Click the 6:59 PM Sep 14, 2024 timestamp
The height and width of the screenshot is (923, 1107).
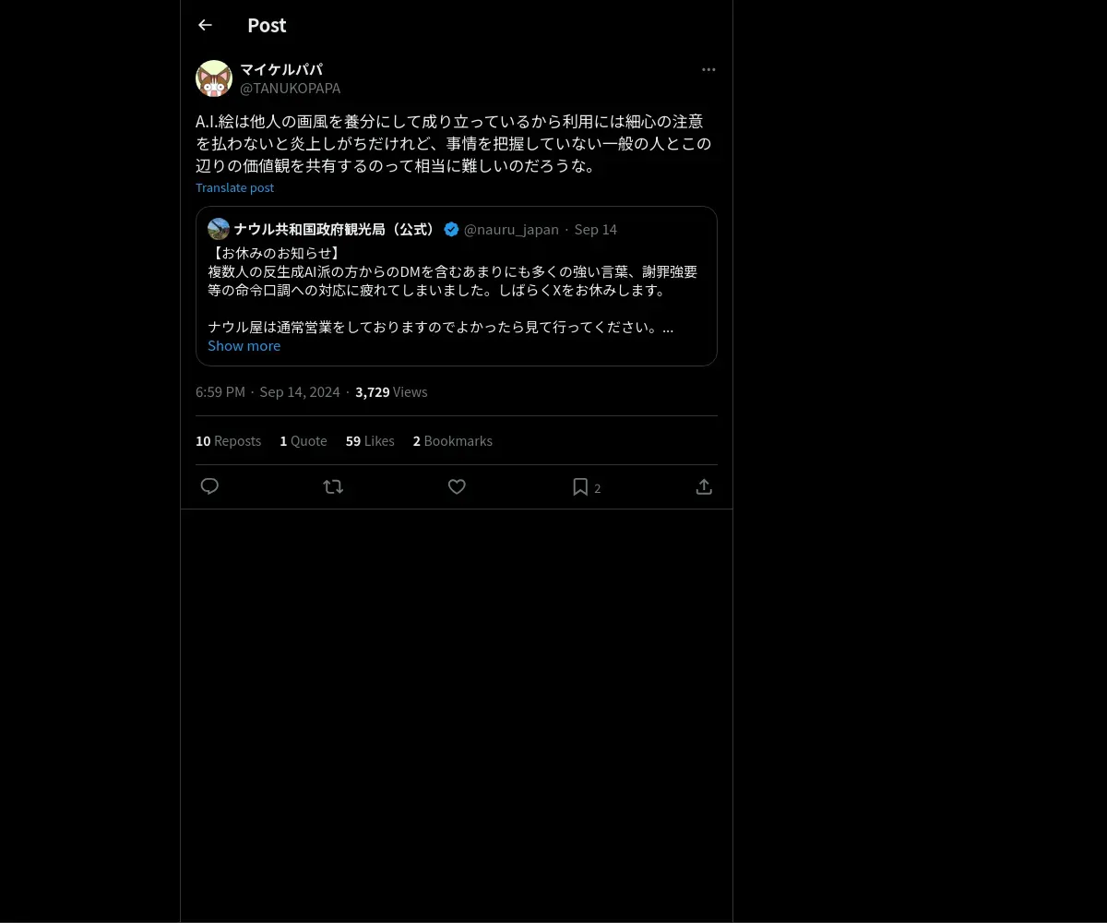268,392
